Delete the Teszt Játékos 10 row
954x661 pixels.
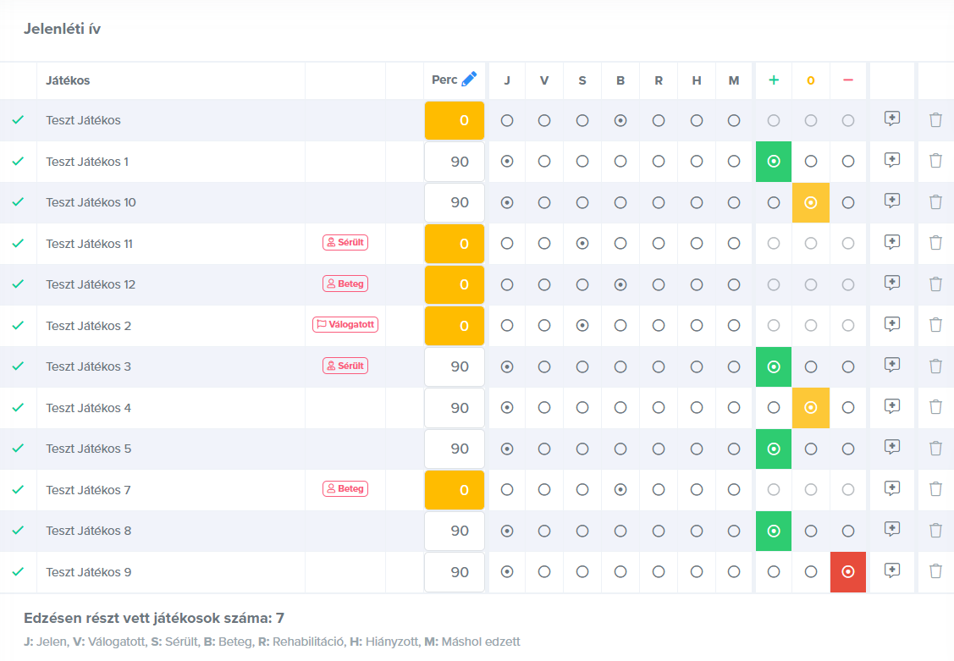coord(935,201)
